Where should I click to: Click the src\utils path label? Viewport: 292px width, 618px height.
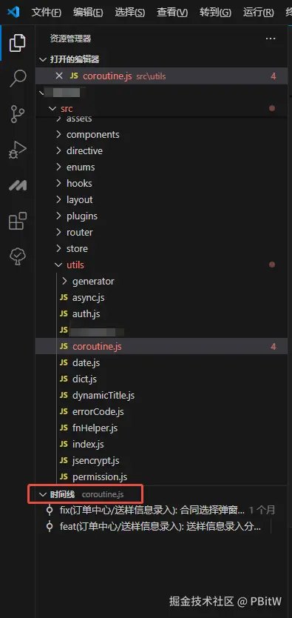(x=151, y=76)
